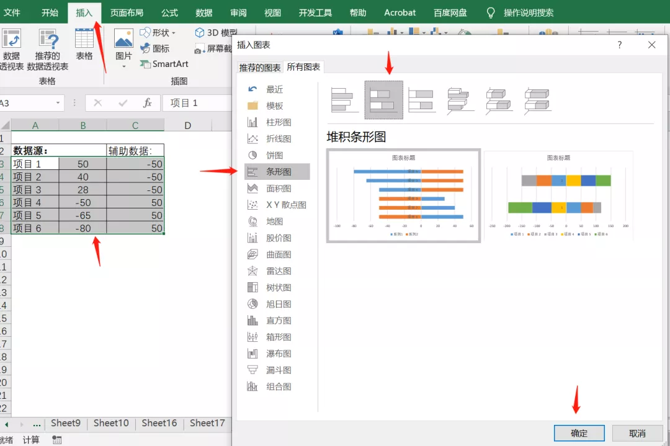Switch to the 数据 ribbon tab
Viewport: 670px width, 446px height.
pos(203,12)
